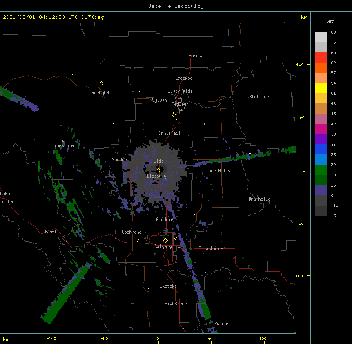Click the Lacombe city label
Screen dimensions: 352x344
[x=184, y=78]
